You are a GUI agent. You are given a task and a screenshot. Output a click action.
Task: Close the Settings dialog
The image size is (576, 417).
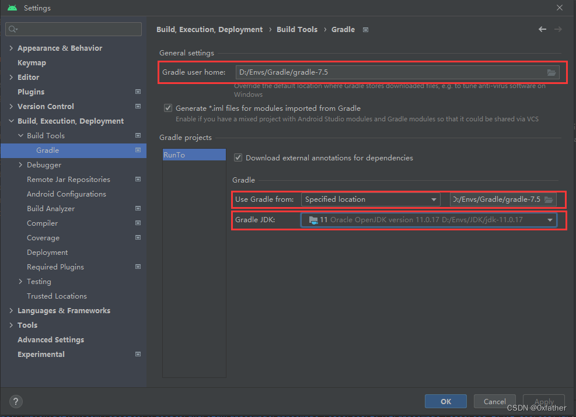(560, 8)
